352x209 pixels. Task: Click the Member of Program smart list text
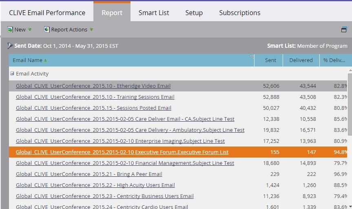322,46
